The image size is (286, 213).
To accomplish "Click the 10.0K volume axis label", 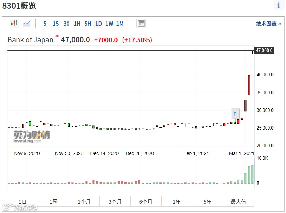I will pos(262,158).
